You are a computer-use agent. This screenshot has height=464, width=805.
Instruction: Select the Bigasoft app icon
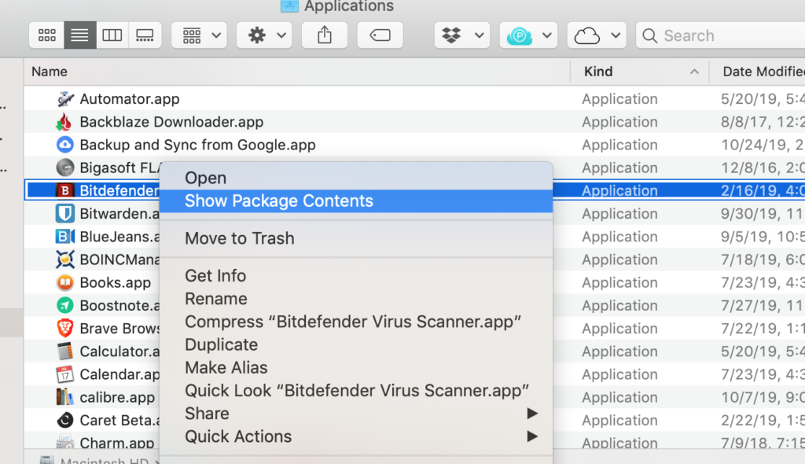65,168
